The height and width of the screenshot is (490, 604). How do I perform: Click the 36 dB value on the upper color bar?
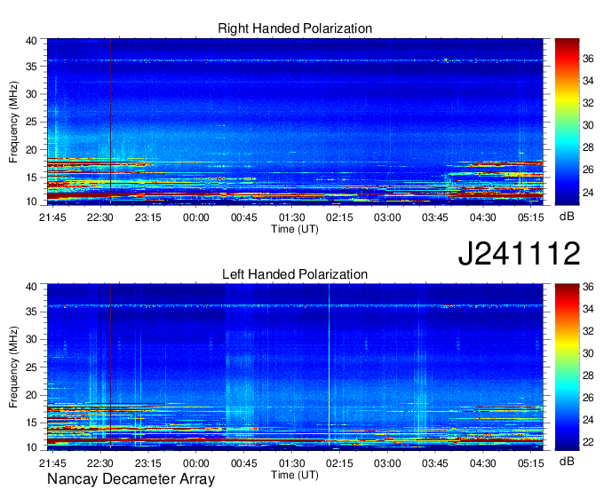[x=588, y=59]
